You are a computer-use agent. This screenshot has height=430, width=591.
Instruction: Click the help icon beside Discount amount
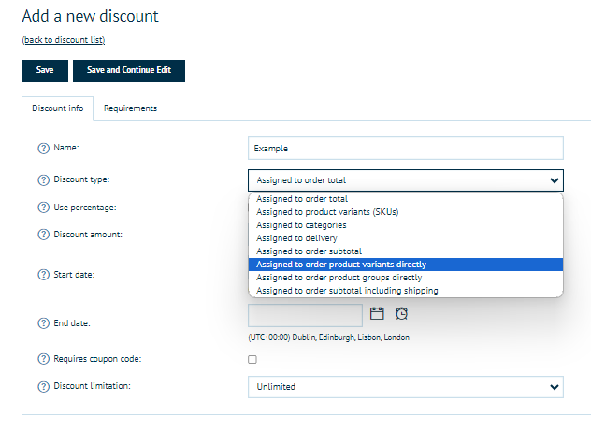43,235
